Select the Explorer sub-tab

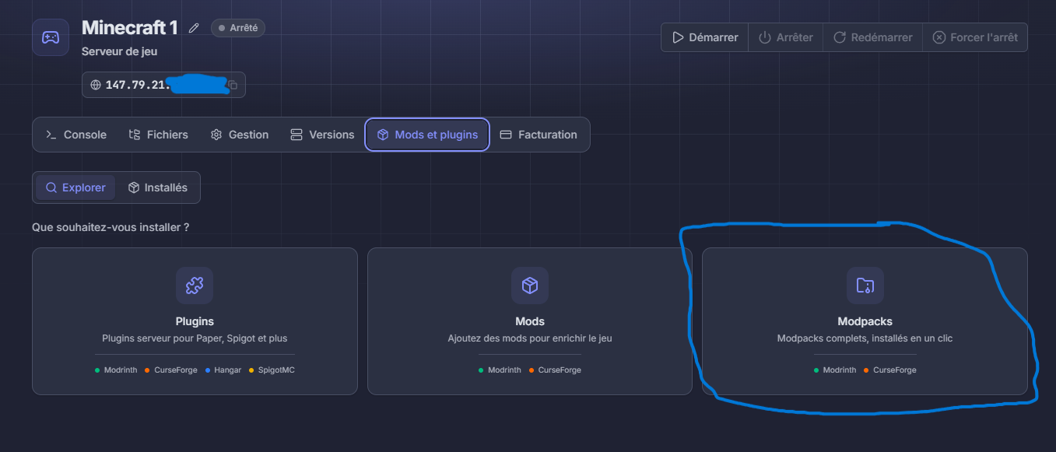pos(75,187)
